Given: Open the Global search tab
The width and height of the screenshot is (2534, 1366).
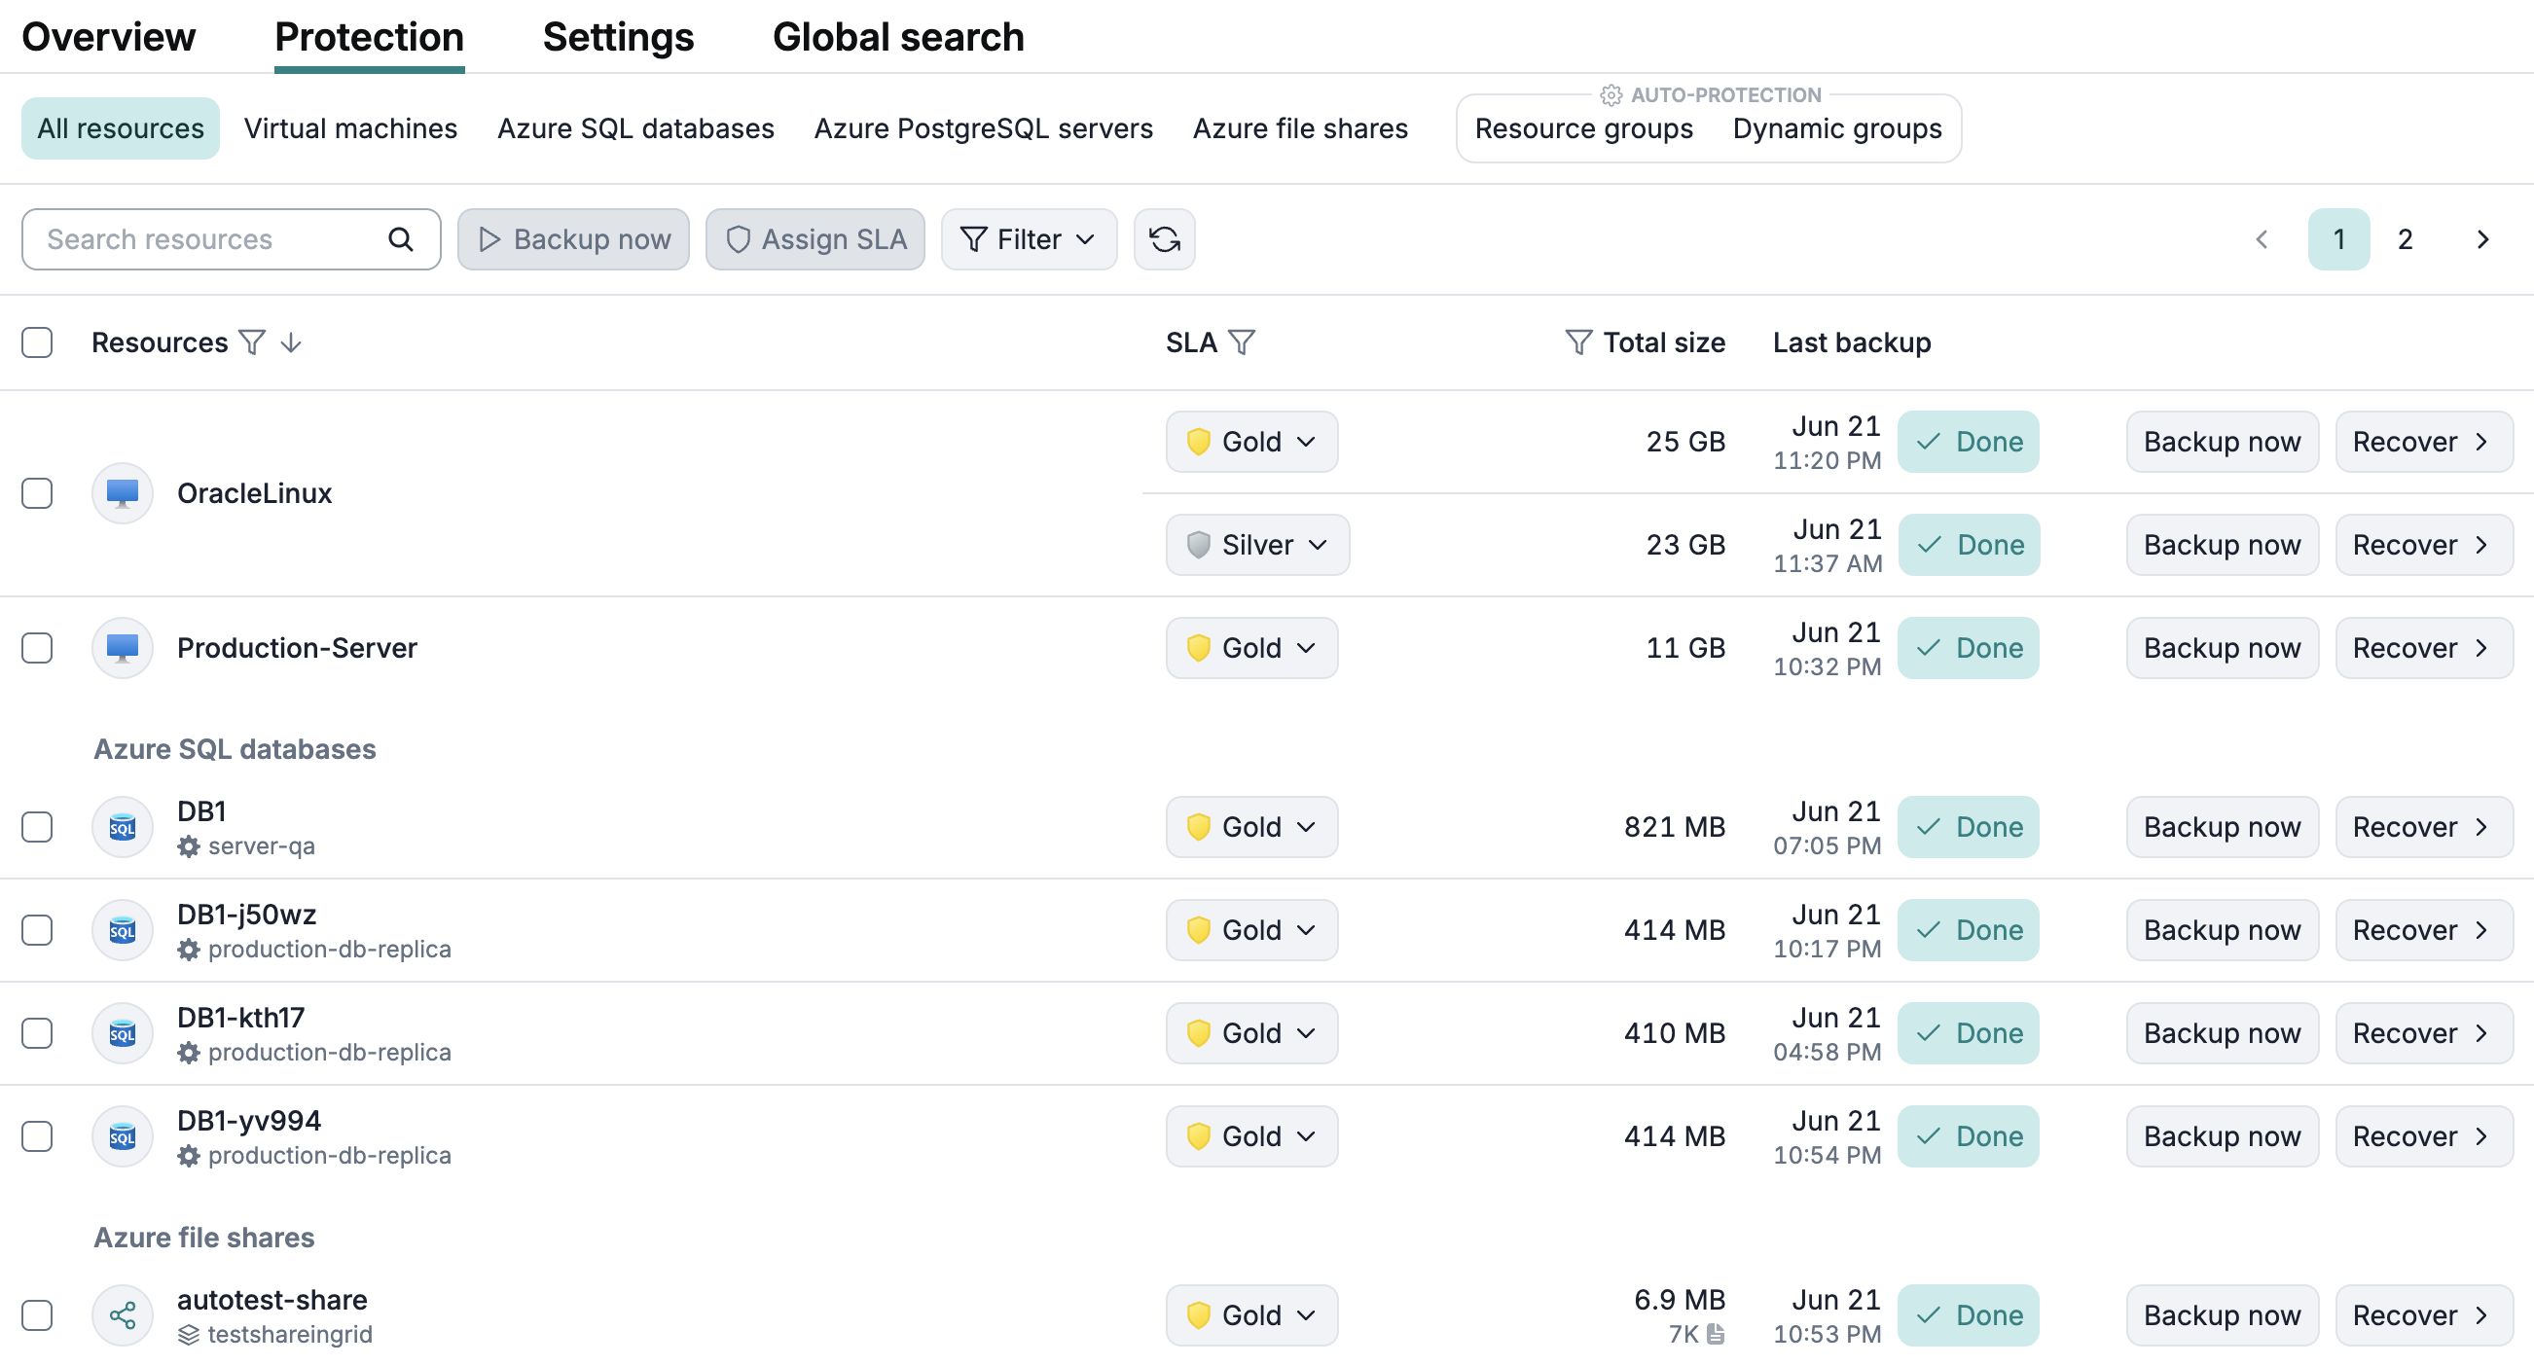Looking at the screenshot, I should click(898, 37).
